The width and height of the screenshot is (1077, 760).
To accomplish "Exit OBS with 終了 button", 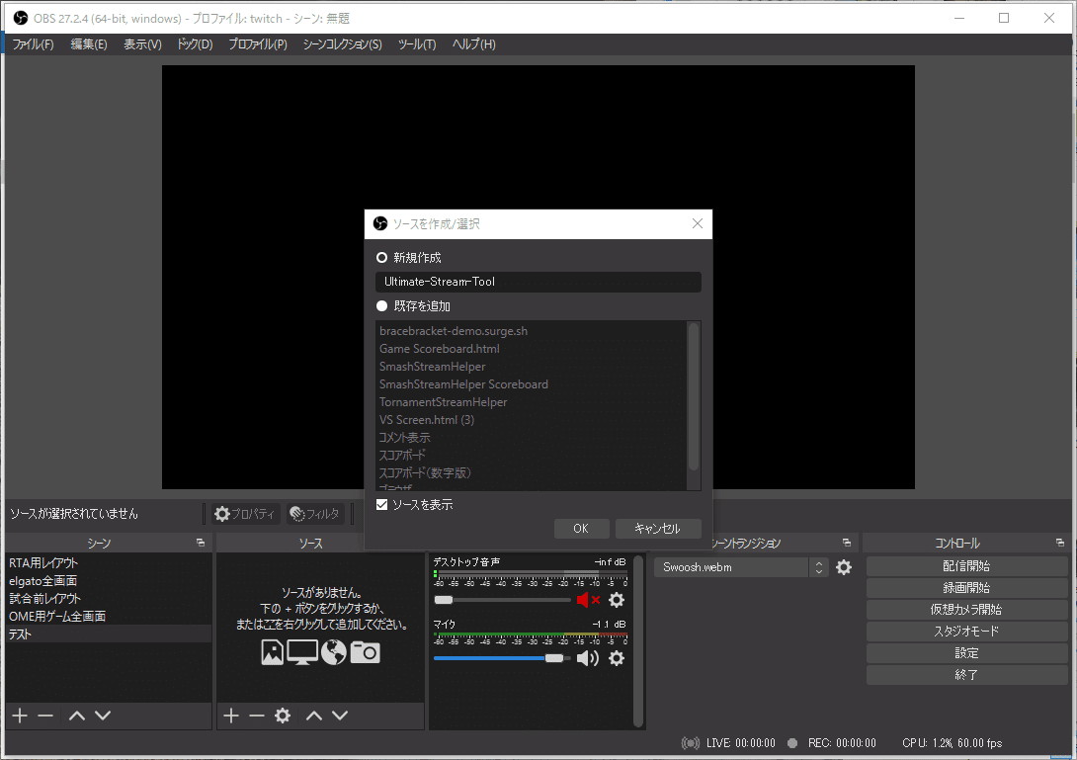I will tap(966, 675).
